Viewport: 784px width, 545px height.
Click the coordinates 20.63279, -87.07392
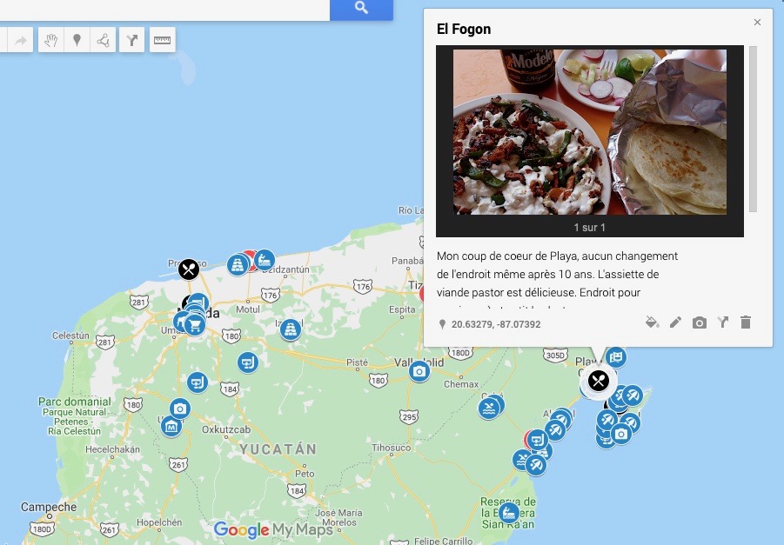tap(495, 324)
